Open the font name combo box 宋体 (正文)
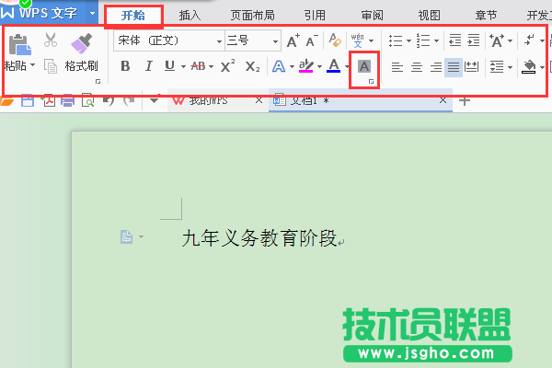Viewport: 552px width, 368px height. point(169,40)
